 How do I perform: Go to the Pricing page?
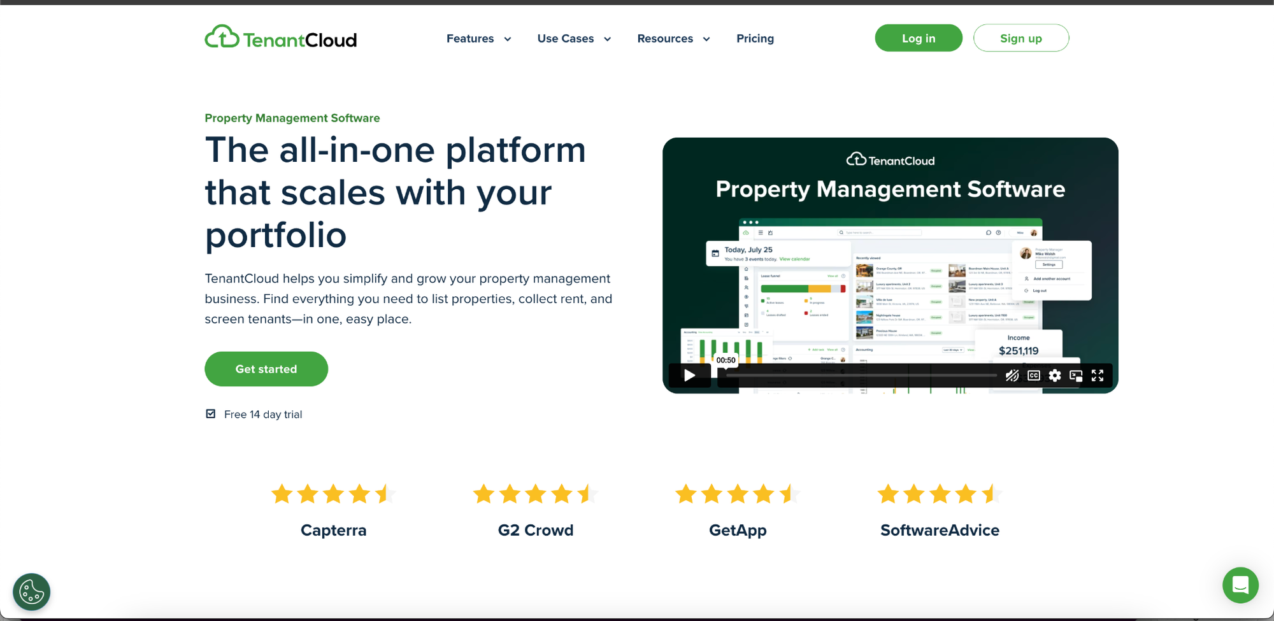[x=755, y=38]
